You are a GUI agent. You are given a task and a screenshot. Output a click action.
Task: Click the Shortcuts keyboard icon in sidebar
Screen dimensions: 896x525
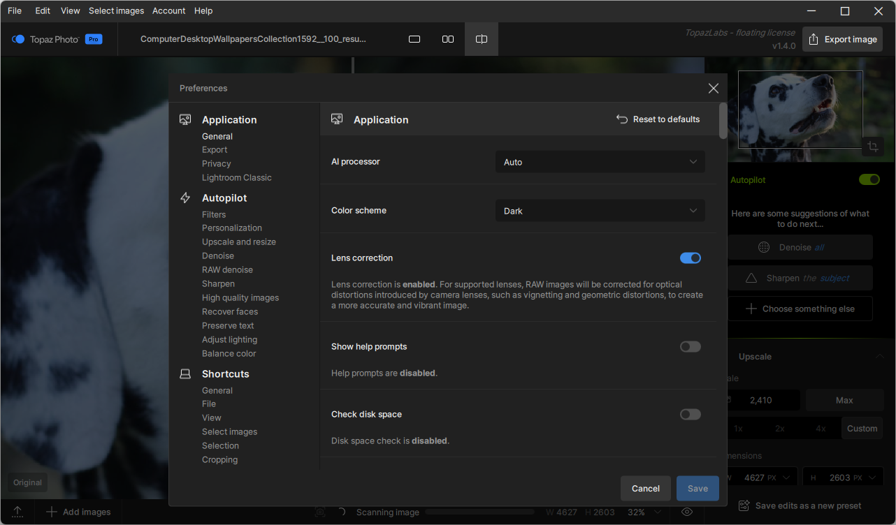tap(185, 374)
